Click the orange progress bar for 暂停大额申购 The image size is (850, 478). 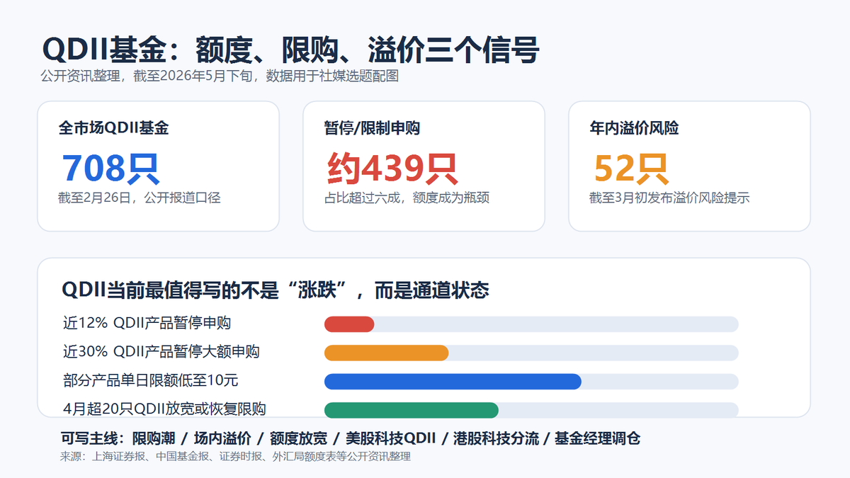(386, 353)
